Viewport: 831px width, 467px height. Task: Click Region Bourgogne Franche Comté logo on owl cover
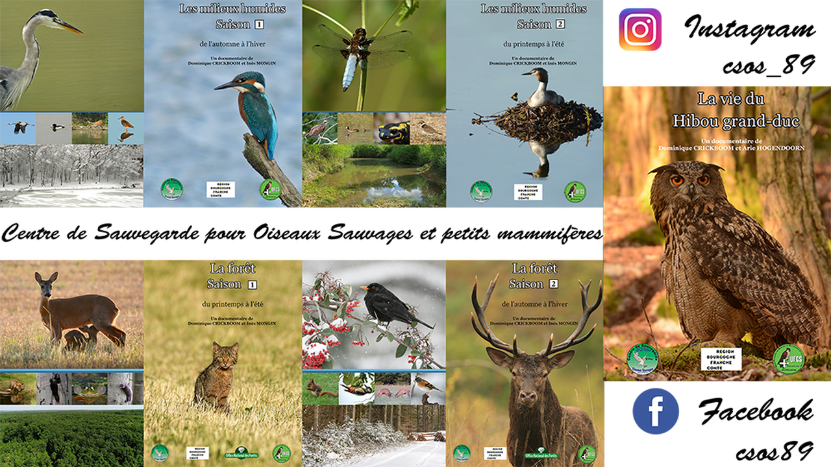[721, 359]
